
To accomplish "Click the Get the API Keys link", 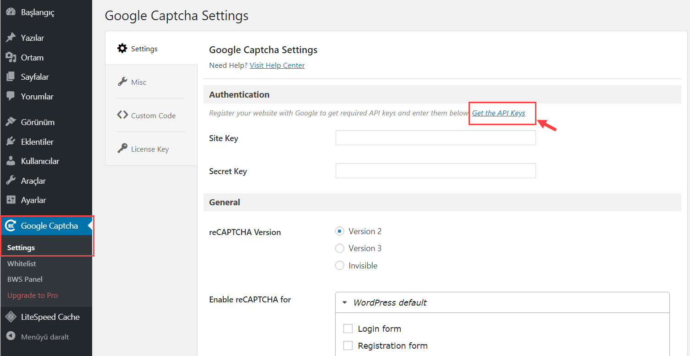I will click(x=499, y=113).
